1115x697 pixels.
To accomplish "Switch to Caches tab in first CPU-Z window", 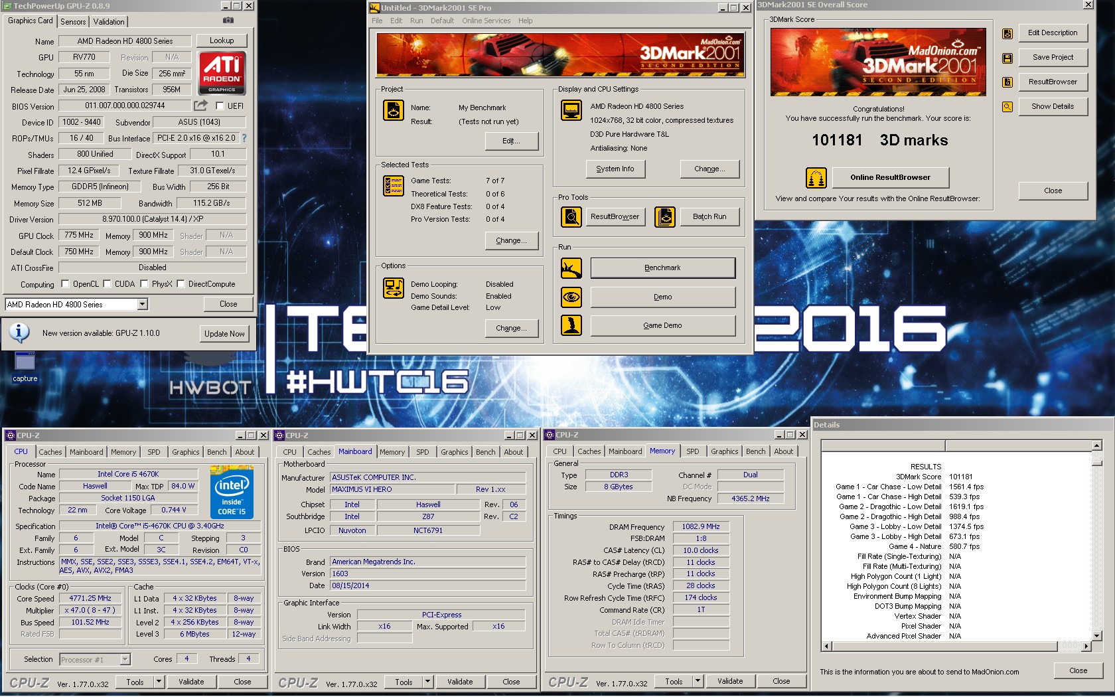I will (50, 452).
